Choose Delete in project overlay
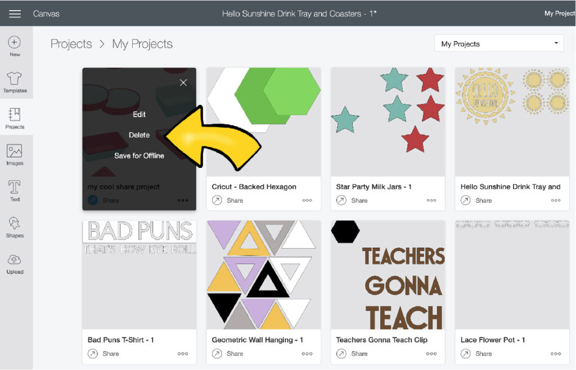The width and height of the screenshot is (576, 370). click(139, 135)
